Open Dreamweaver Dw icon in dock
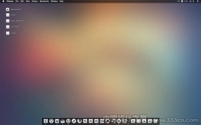This screenshot has height=125, width=201. [102, 121]
